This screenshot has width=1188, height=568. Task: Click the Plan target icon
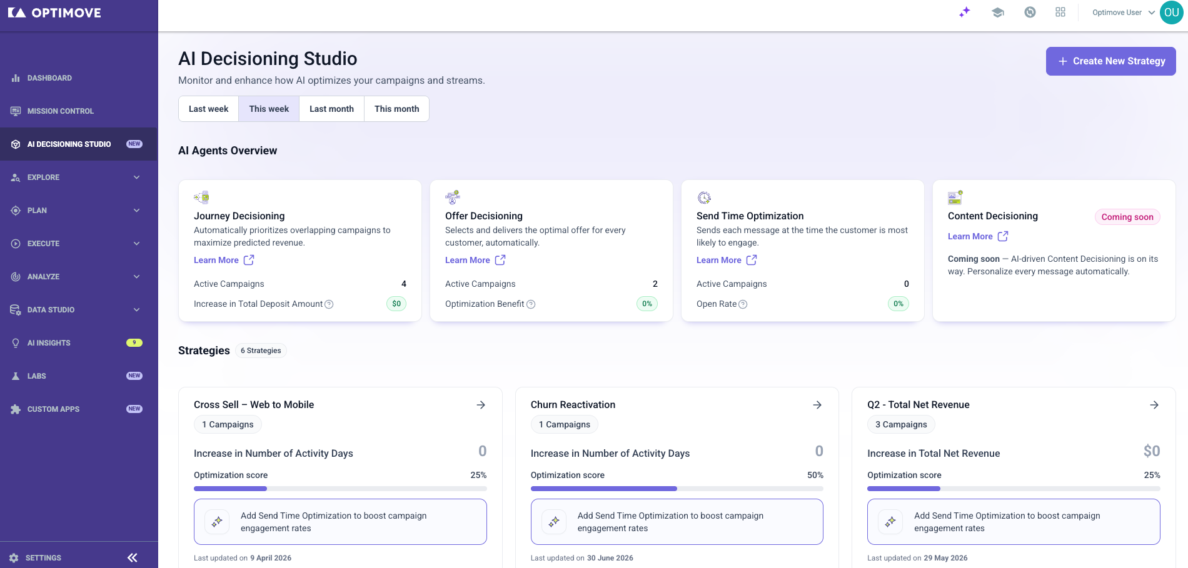coord(16,211)
